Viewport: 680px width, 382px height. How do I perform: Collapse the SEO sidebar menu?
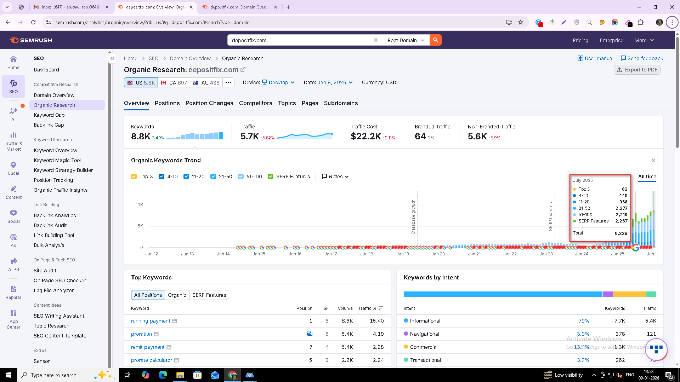(x=112, y=58)
